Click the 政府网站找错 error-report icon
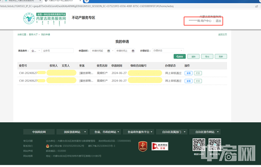The width and height of the screenshot is (261, 167). pyautogui.click(x=160, y=146)
